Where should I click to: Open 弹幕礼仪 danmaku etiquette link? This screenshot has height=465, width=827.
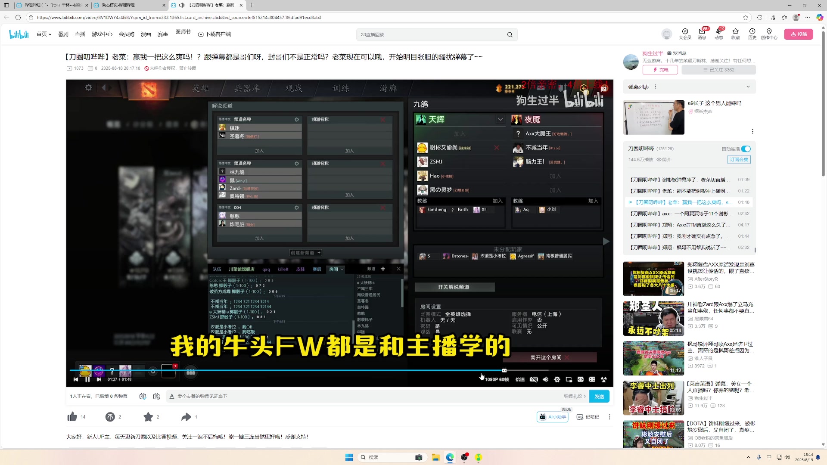coord(575,396)
